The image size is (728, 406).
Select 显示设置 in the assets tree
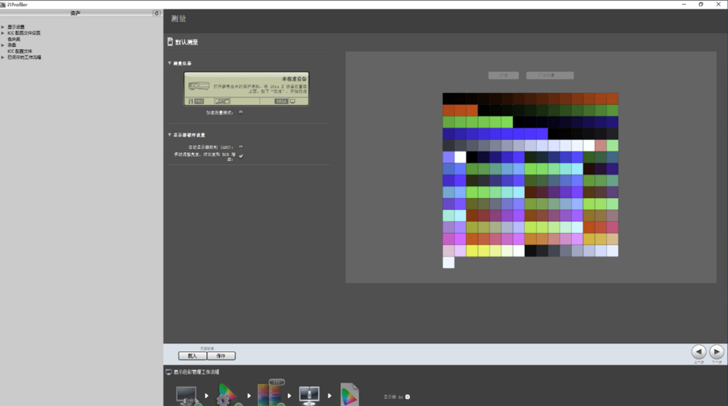pos(16,27)
